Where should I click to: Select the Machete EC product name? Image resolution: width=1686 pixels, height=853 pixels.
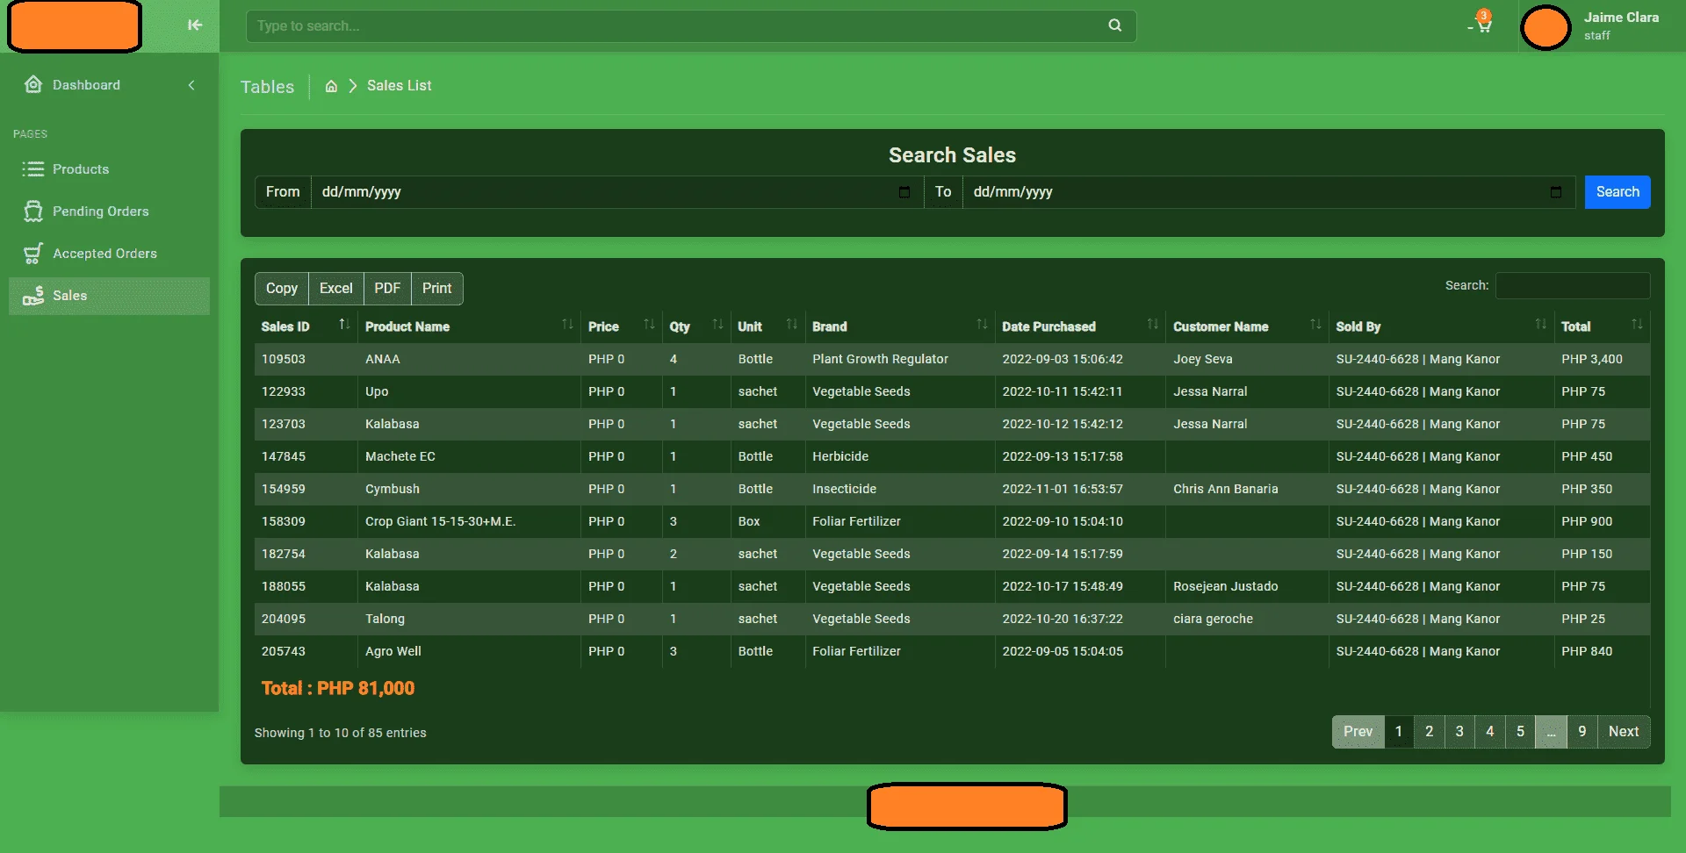[x=400, y=456]
